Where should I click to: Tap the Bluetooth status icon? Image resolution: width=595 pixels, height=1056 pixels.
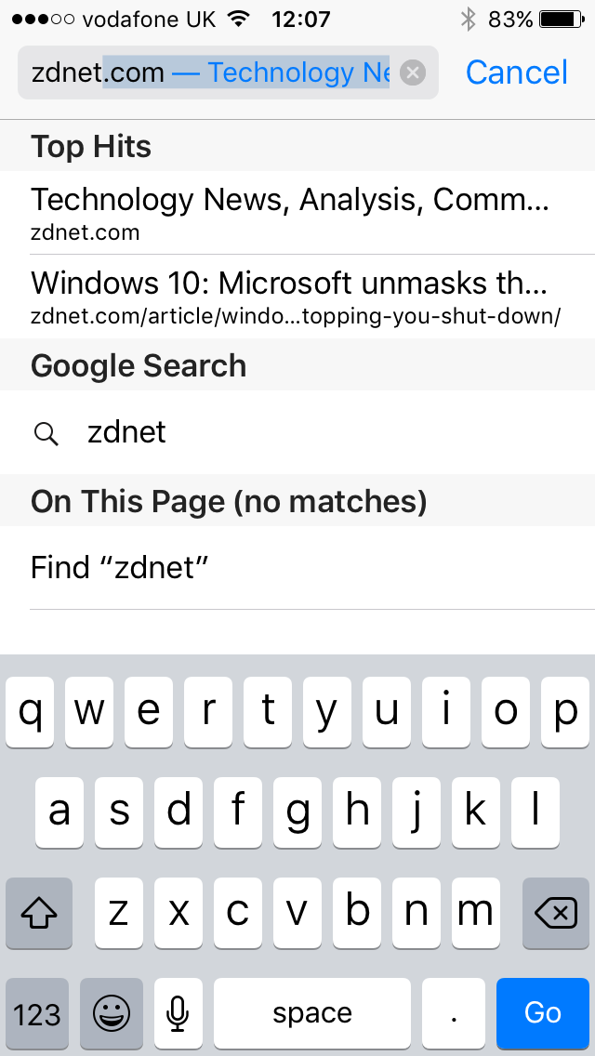click(469, 19)
